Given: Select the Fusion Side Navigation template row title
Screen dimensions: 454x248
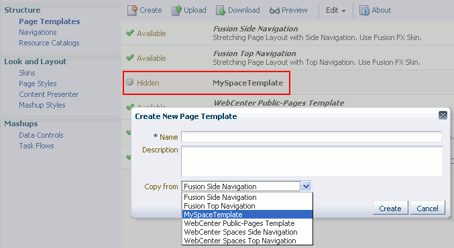Looking at the screenshot, I should [x=256, y=29].
